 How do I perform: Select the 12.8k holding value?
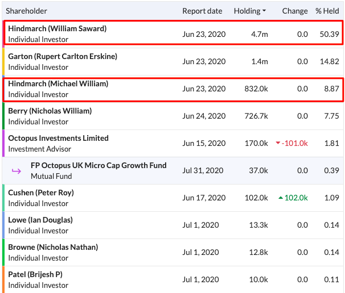tap(258, 252)
